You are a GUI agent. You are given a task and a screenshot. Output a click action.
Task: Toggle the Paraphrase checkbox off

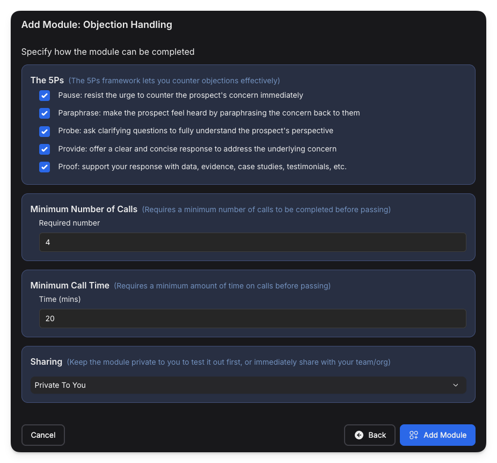[45, 113]
